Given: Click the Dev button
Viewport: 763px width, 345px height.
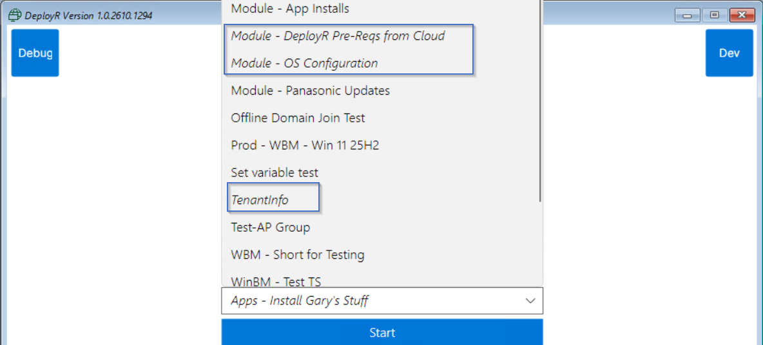Looking at the screenshot, I should tap(729, 53).
